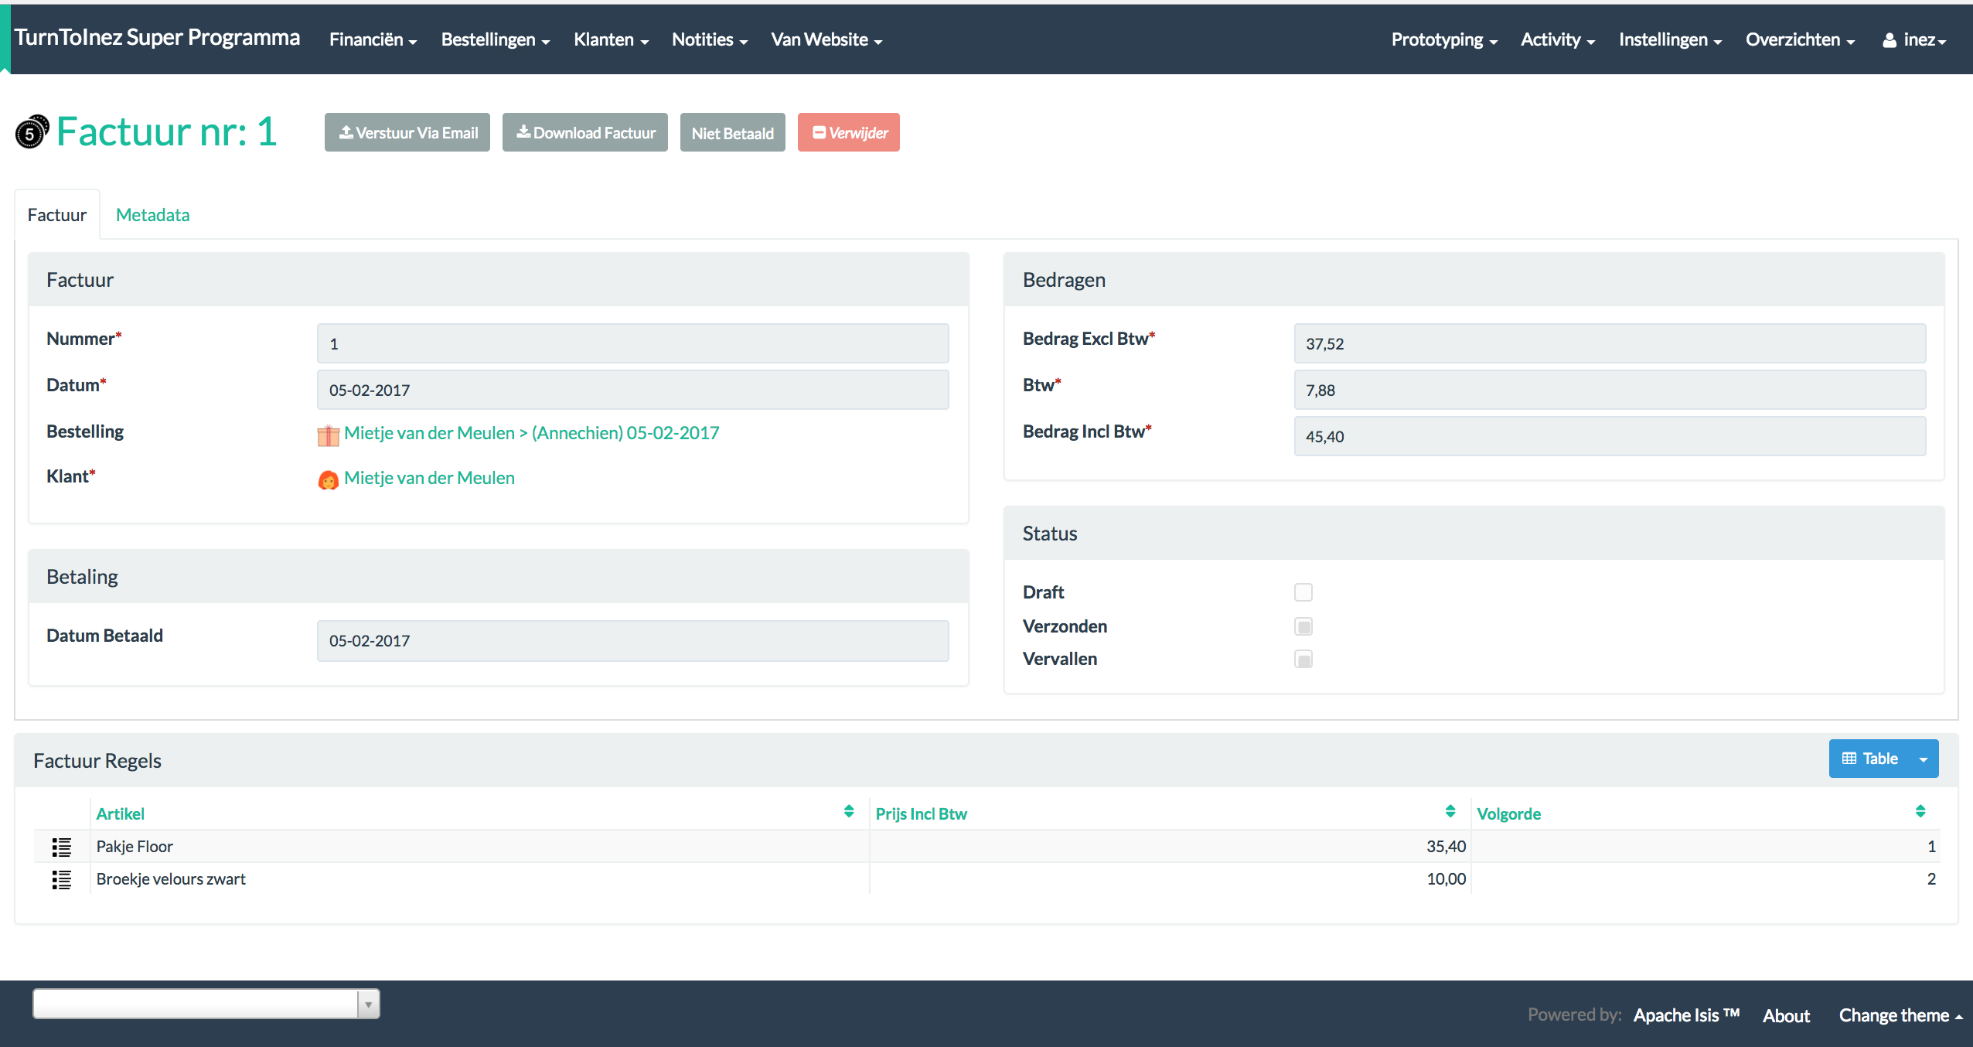1973x1047 pixels.
Task: Click the Btw amount field
Action: point(1610,390)
